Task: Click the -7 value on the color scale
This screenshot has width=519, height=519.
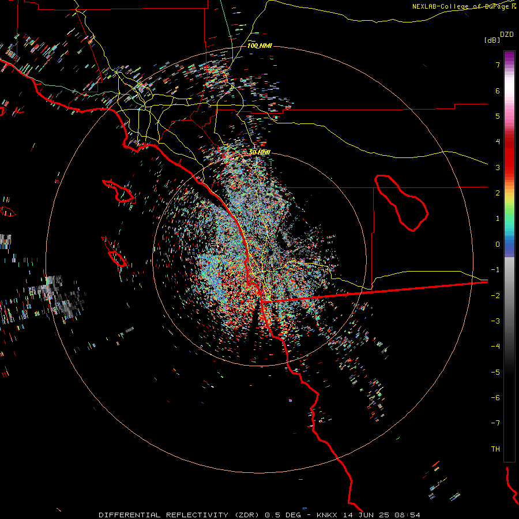Action: [x=495, y=423]
